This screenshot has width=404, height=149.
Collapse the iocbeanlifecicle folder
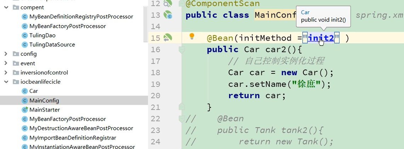(x=6, y=82)
